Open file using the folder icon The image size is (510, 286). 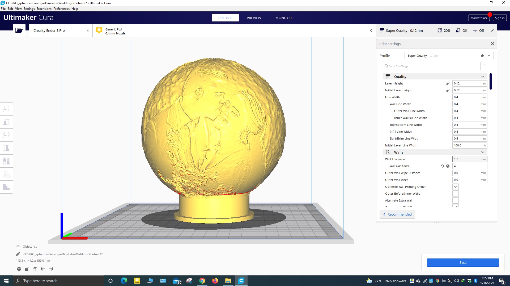[19, 30]
